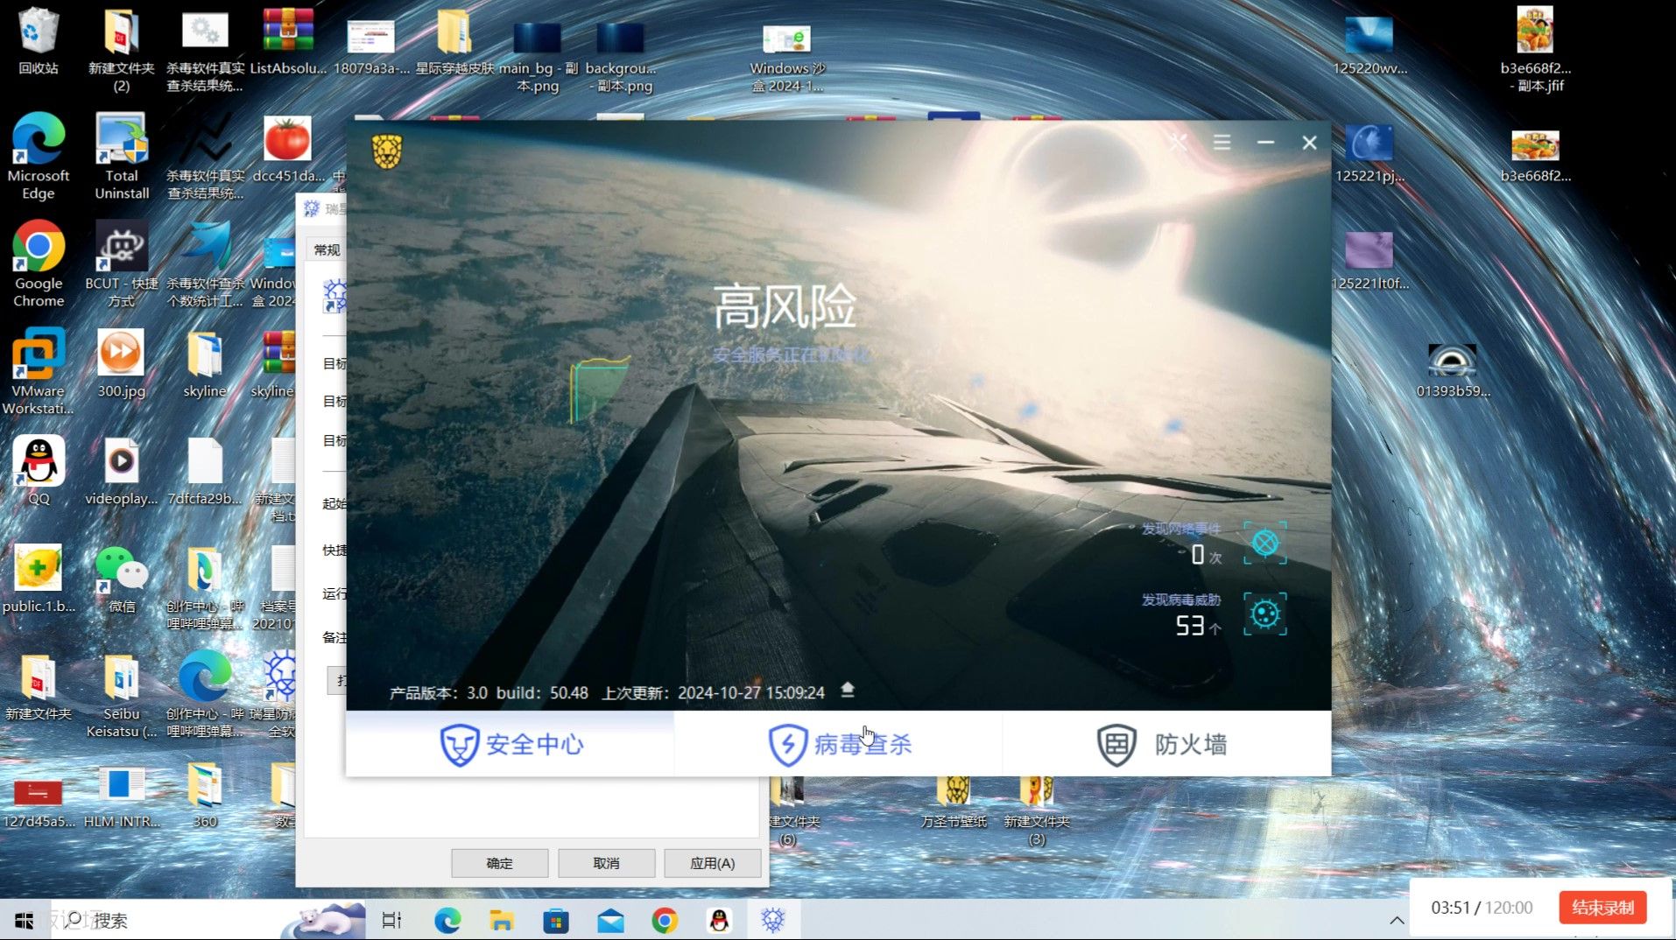Open the hamburger menu in antivirus window
Screen dimensions: 1676x940
click(1222, 142)
